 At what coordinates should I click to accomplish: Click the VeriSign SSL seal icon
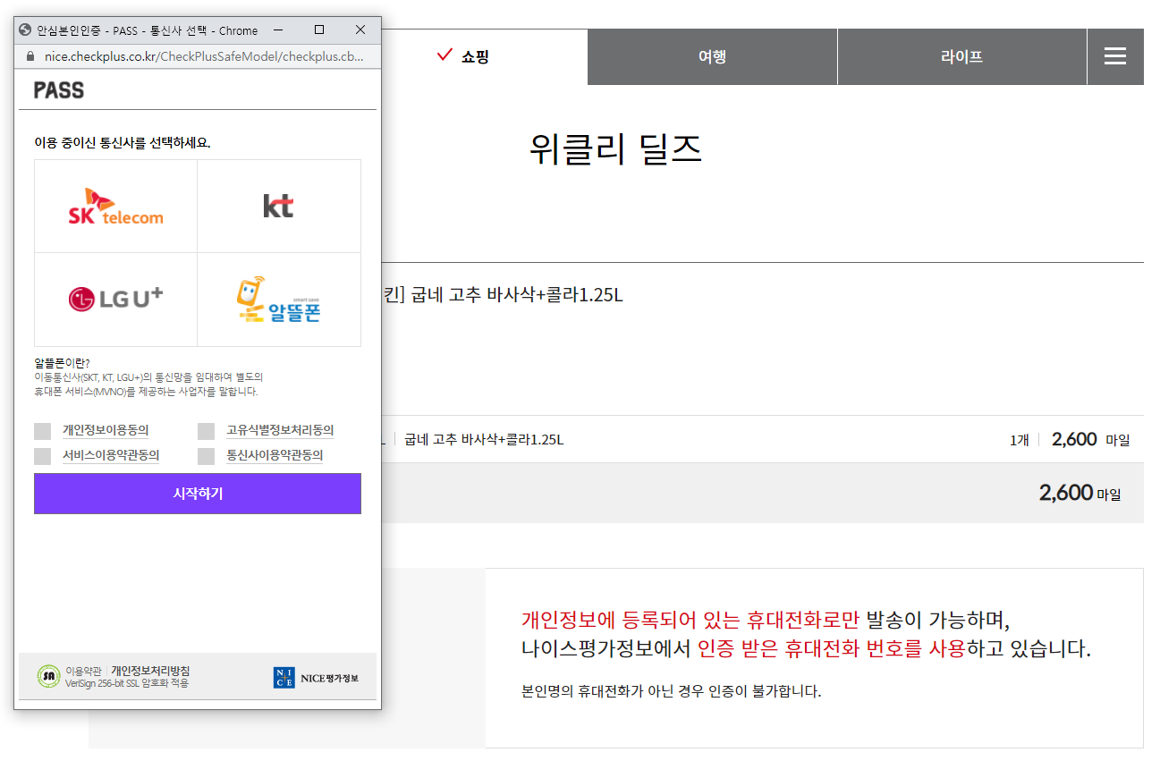click(x=48, y=677)
